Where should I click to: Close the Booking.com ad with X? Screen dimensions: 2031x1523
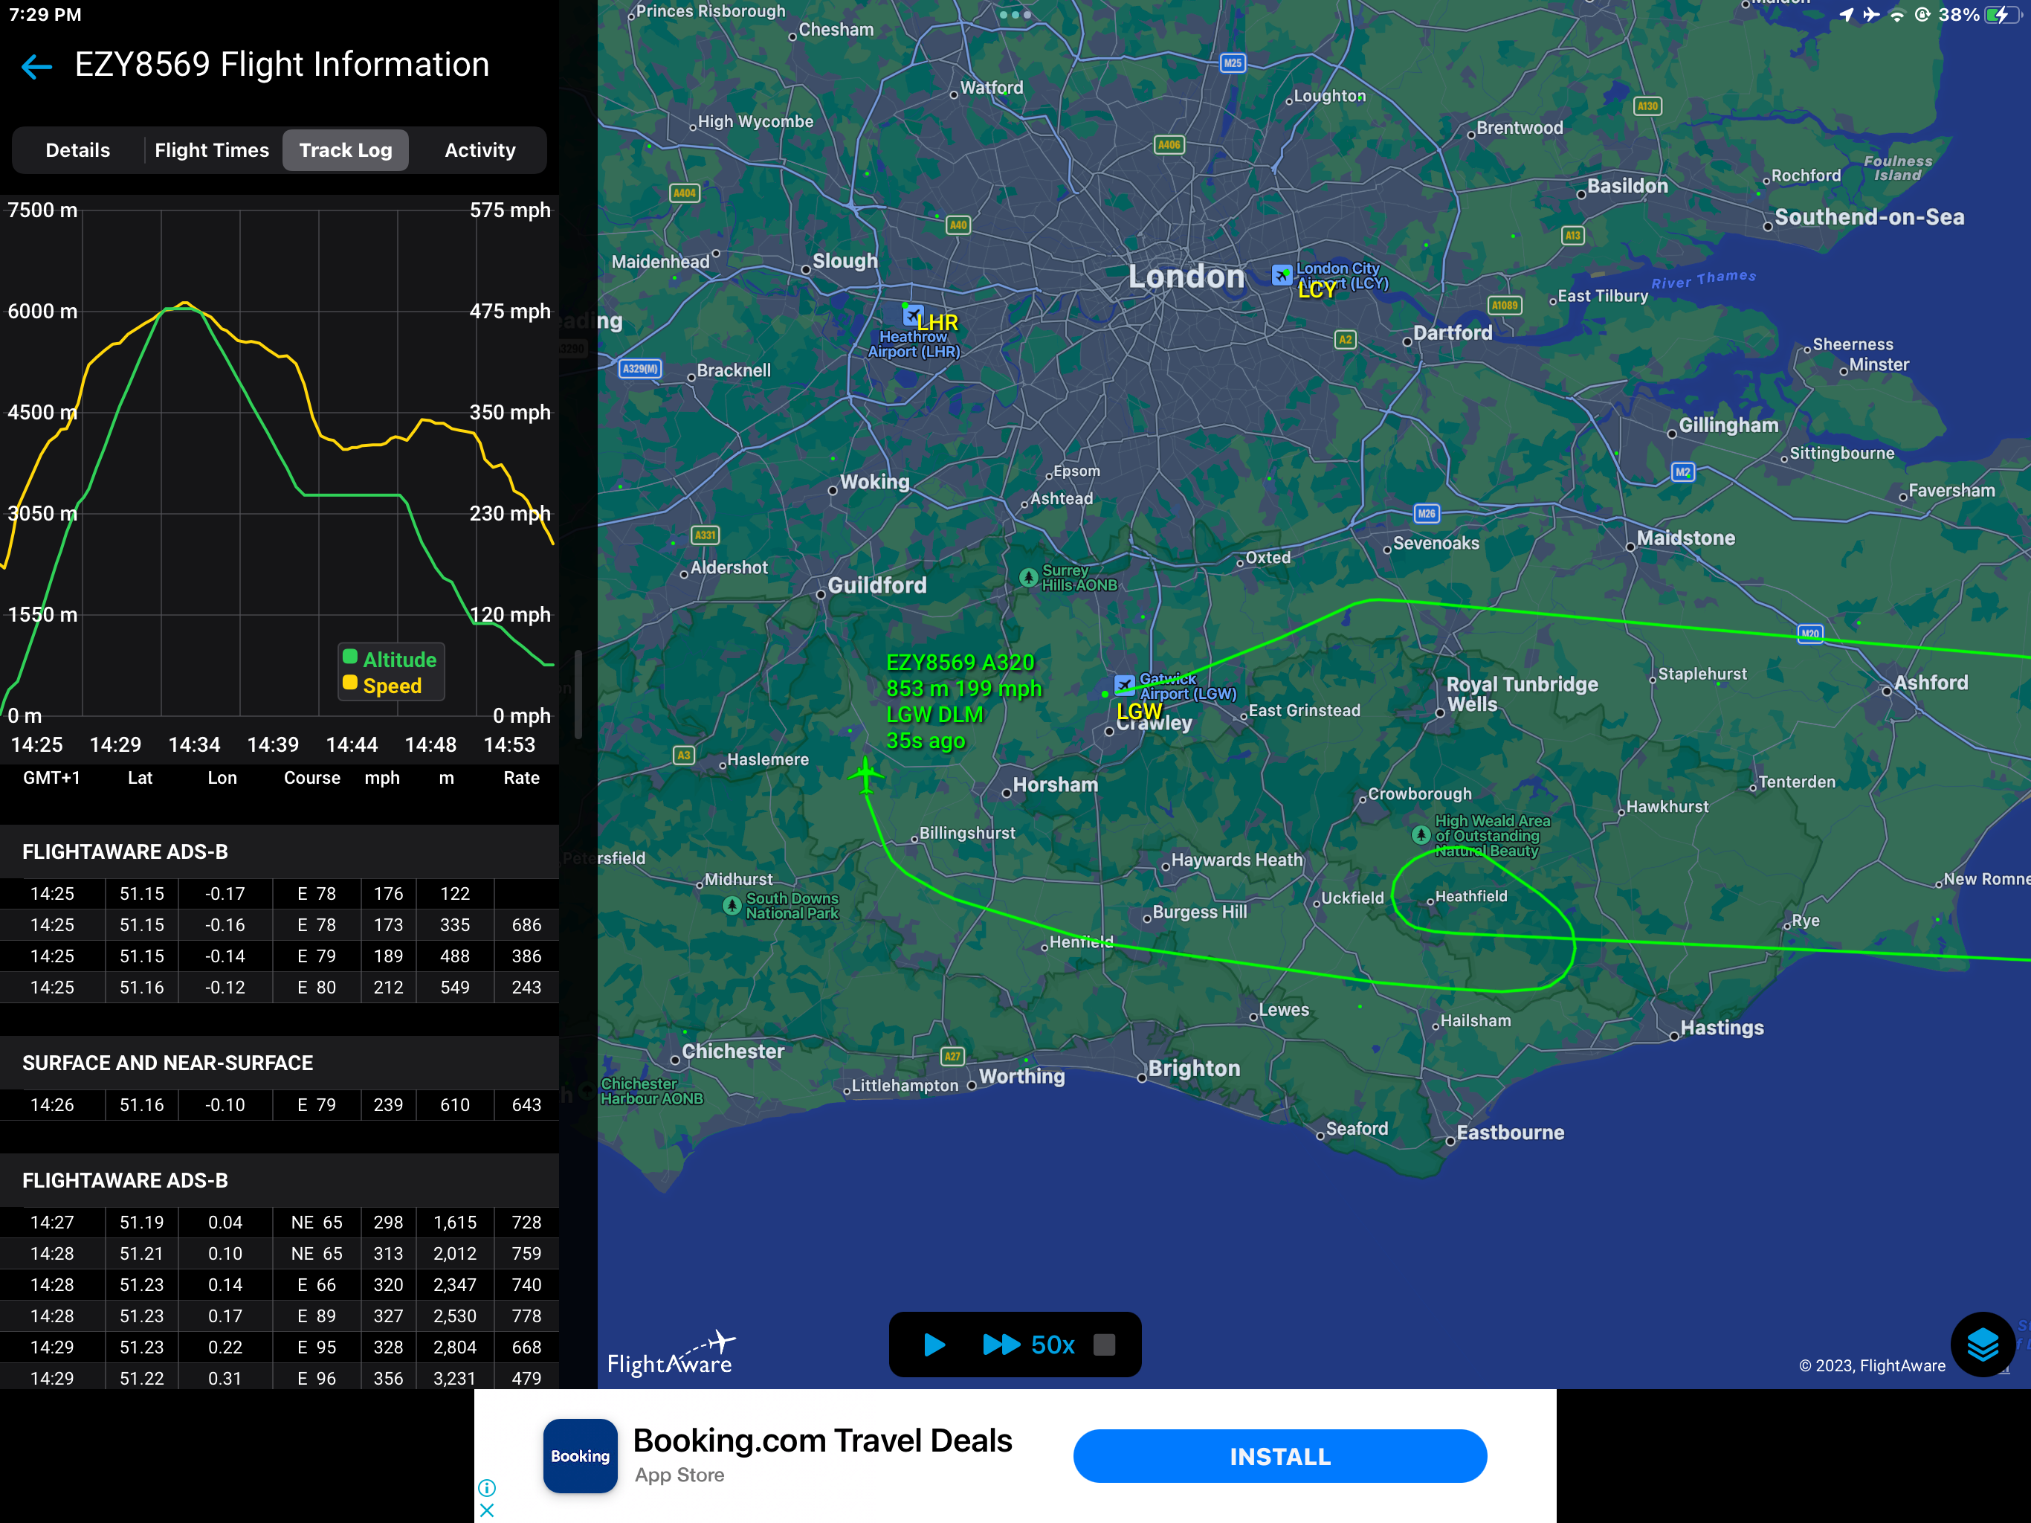click(487, 1510)
